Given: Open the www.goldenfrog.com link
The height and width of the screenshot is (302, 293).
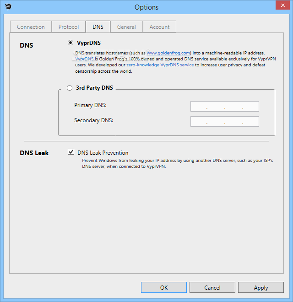Looking at the screenshot, I should tap(168, 53).
